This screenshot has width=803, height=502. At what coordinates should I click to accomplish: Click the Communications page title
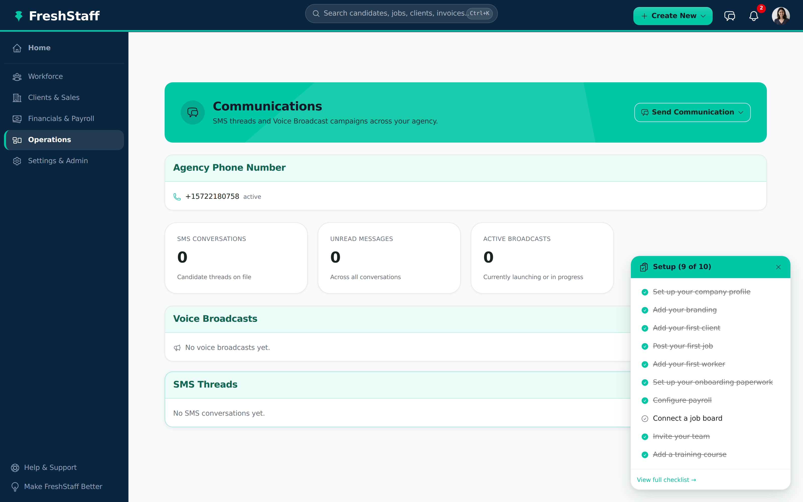coord(267,106)
